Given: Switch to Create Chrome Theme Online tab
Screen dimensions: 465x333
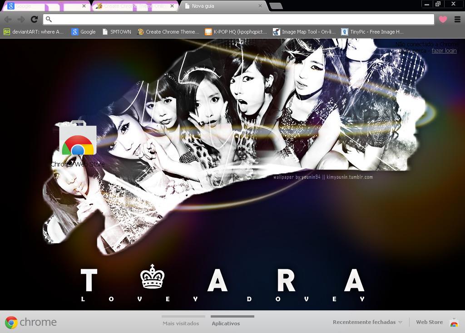Looking at the screenshot, I should (135, 6).
